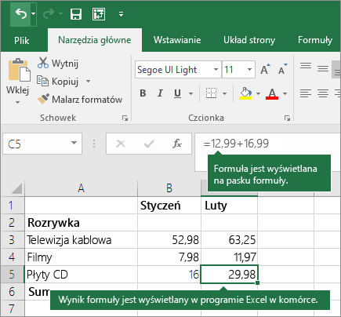Viewport: 341px width, 317px height.
Task: Click the Luty cell
Action: [x=229, y=206]
